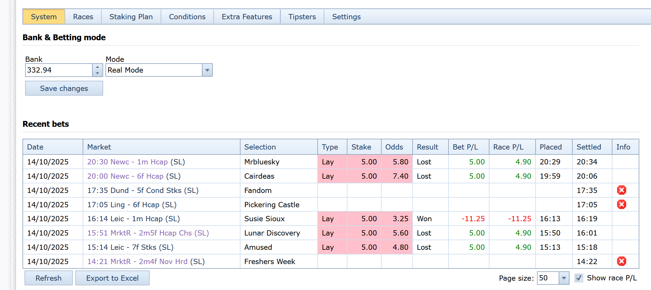Decrease the Bank value with down arrow
The image size is (651, 290).
tap(98, 73)
